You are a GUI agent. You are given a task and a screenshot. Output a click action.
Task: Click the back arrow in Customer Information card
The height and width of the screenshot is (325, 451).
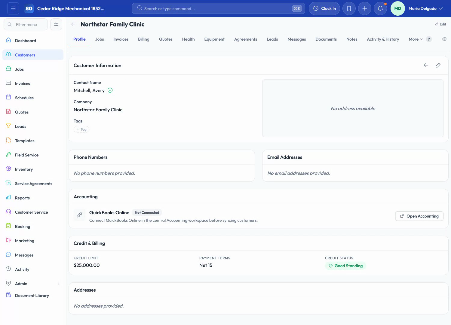coord(426,65)
